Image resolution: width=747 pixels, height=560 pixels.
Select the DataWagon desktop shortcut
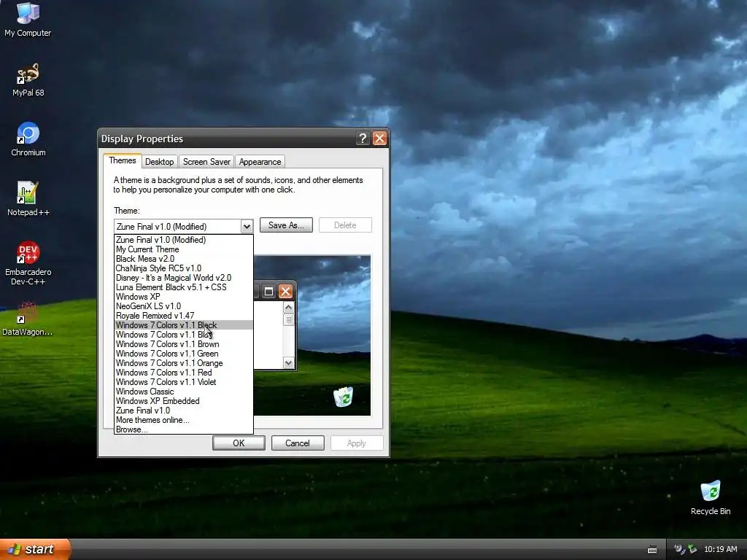click(x=27, y=318)
